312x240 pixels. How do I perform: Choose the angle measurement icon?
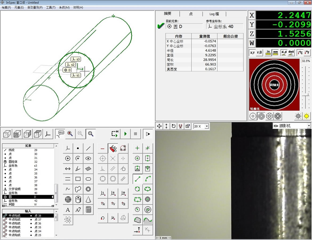(78, 169)
